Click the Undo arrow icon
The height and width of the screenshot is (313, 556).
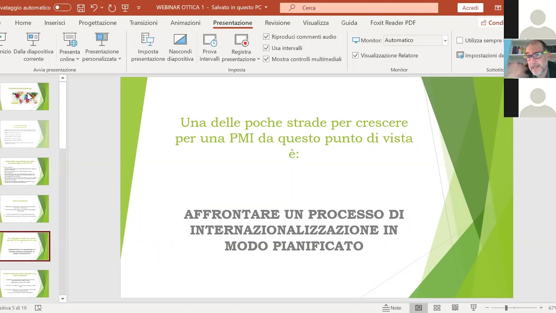click(94, 8)
